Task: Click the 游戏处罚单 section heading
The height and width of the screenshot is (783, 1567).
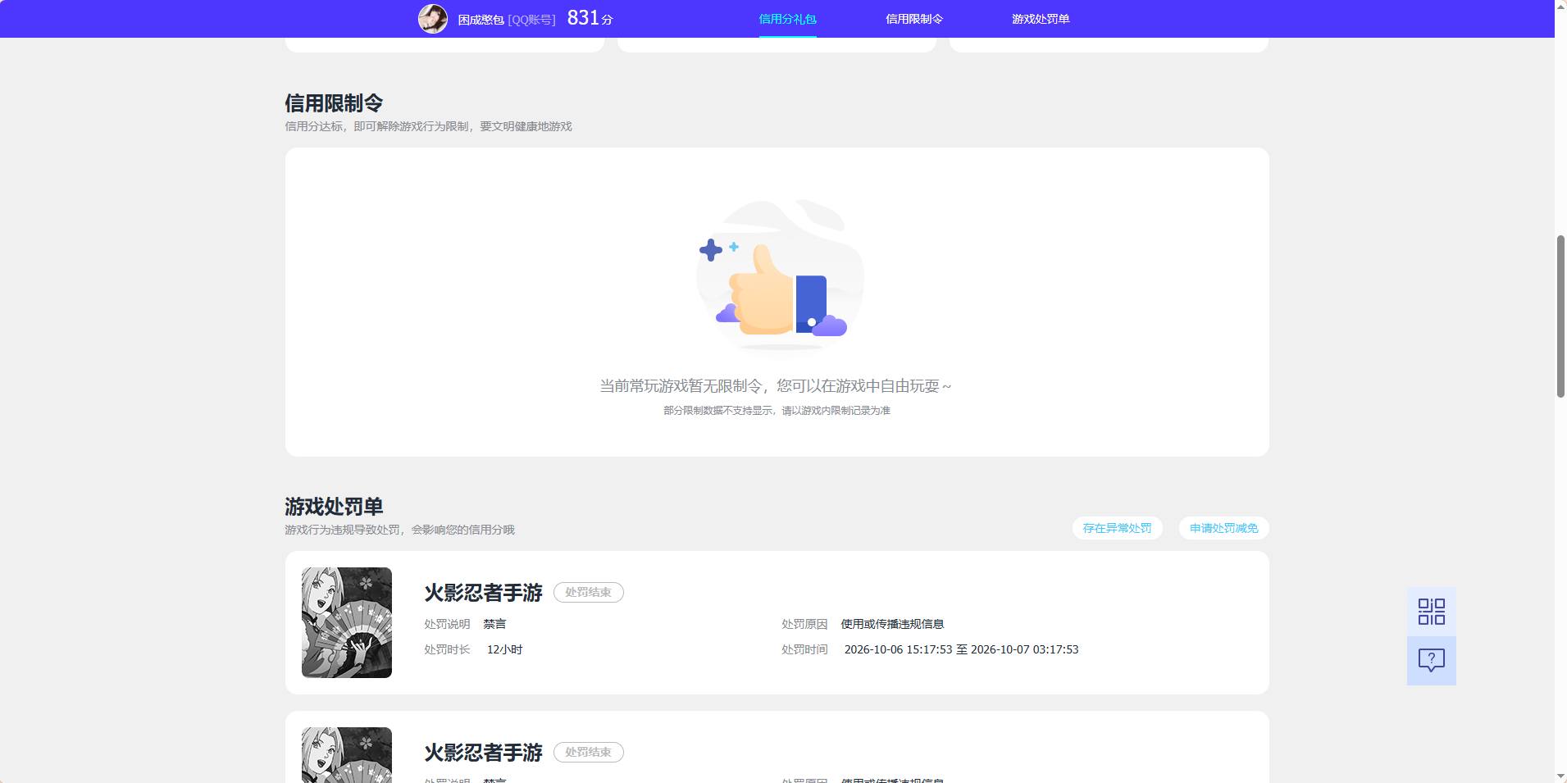Action: coord(334,507)
